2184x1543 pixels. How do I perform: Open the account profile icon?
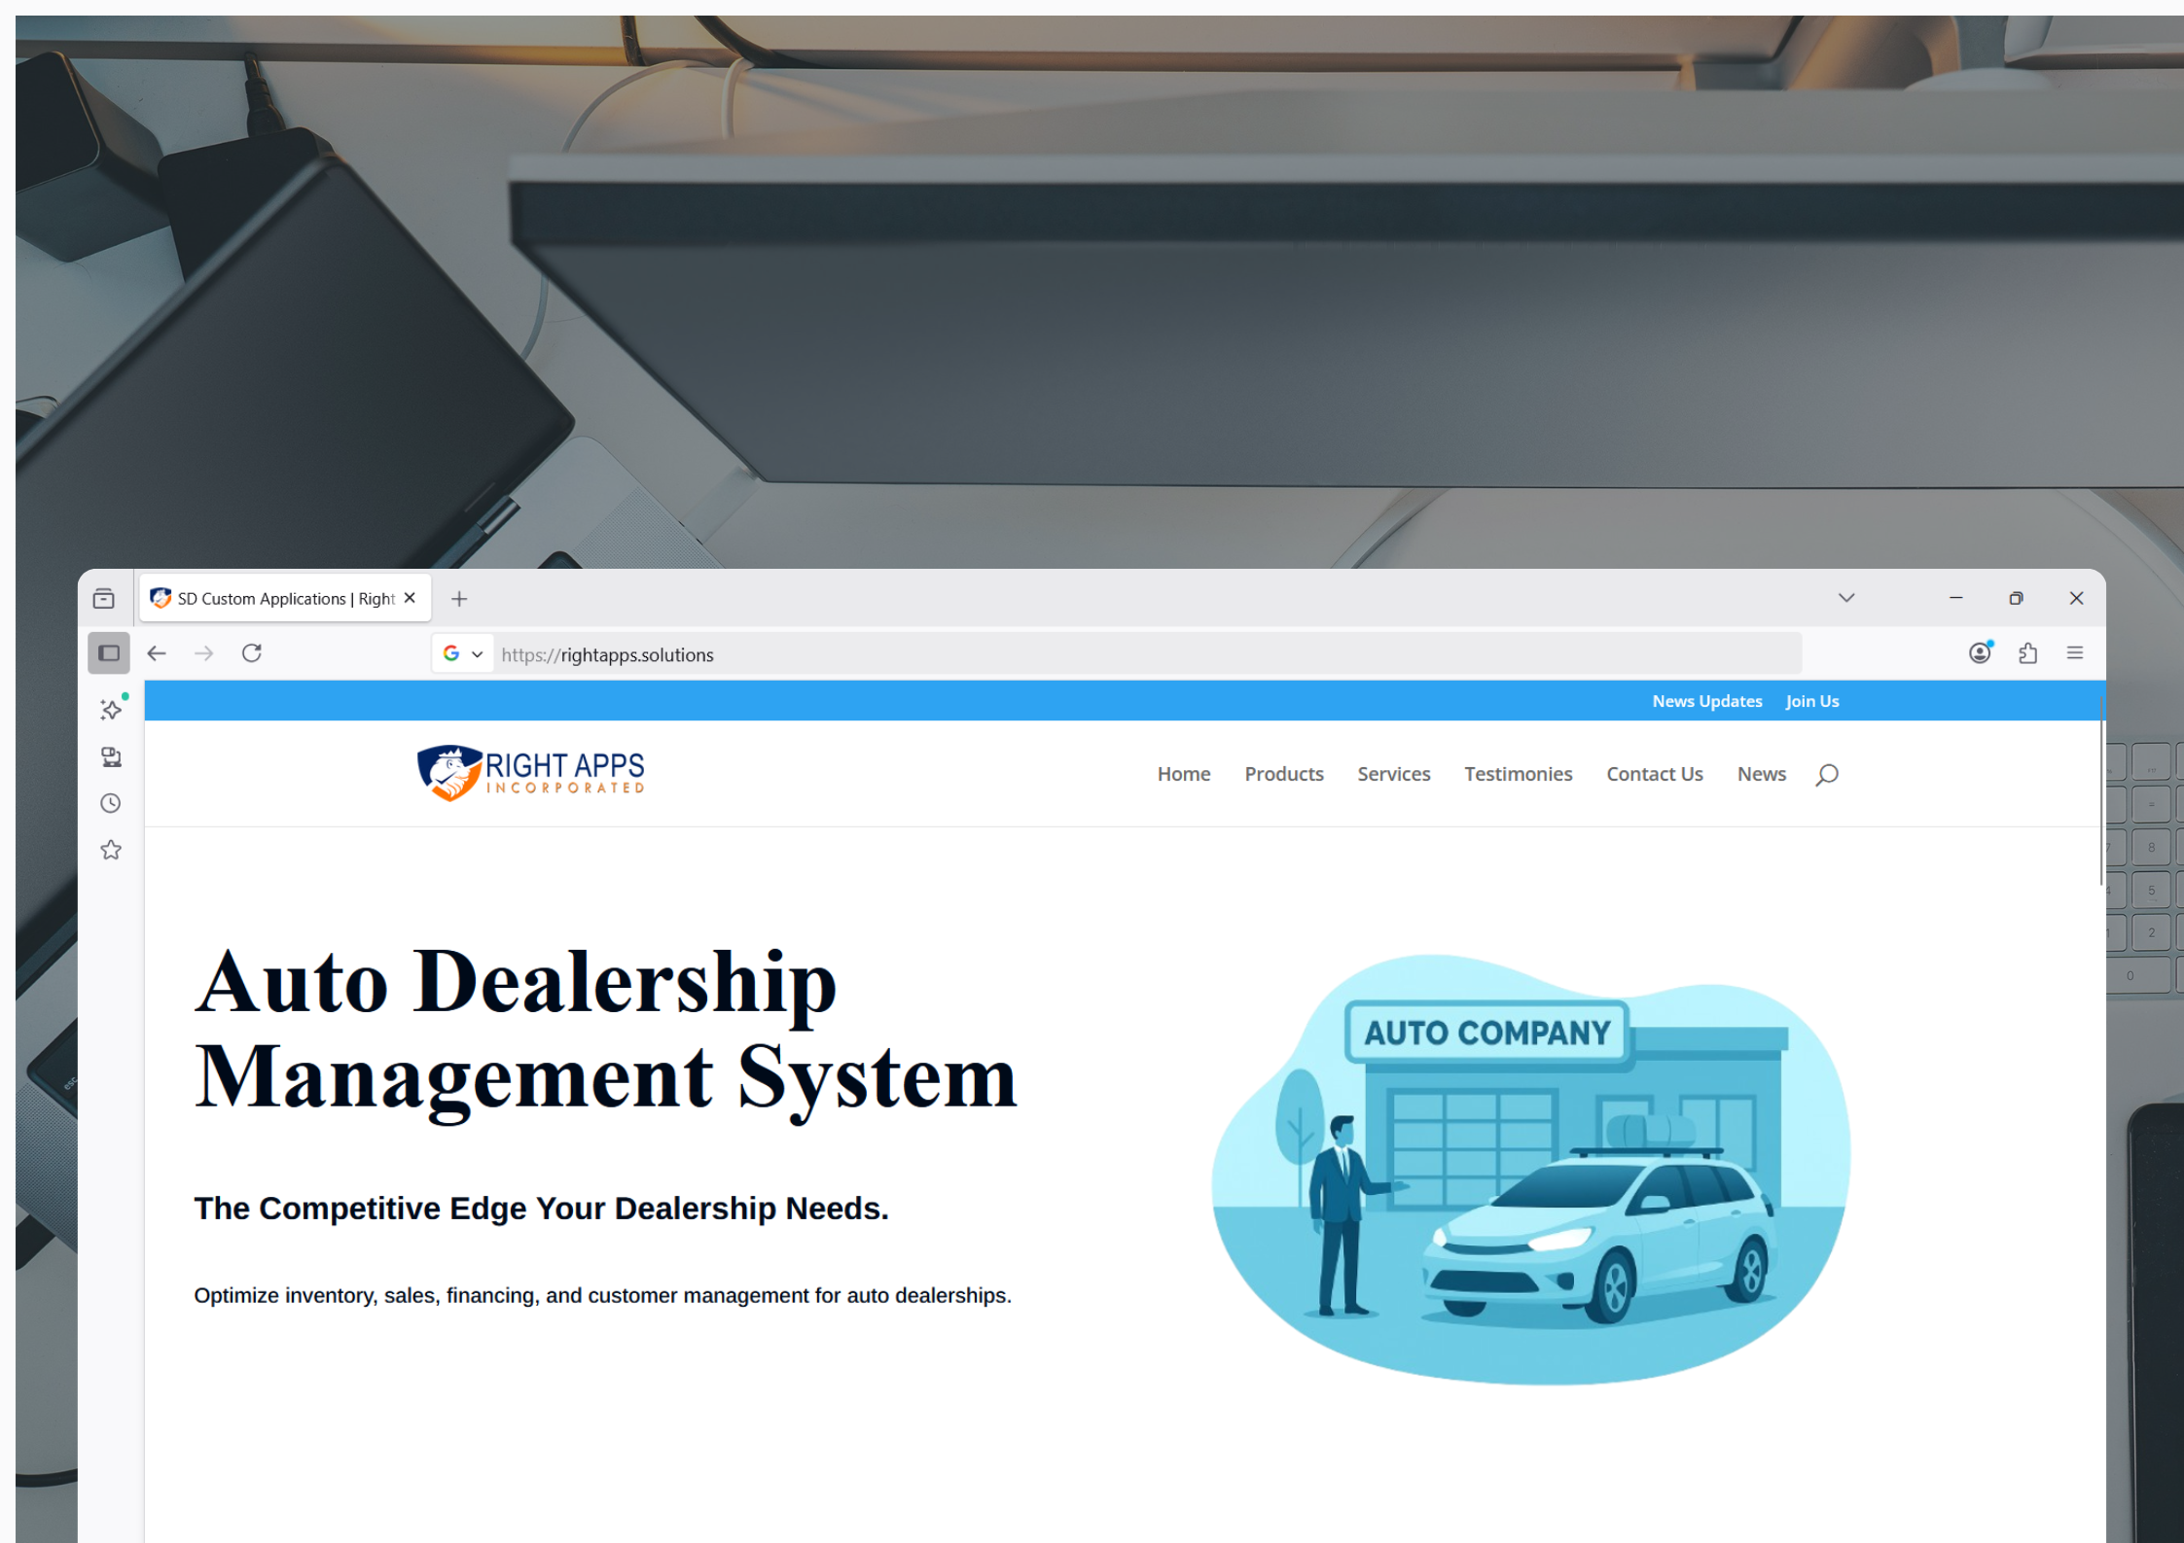1980,653
